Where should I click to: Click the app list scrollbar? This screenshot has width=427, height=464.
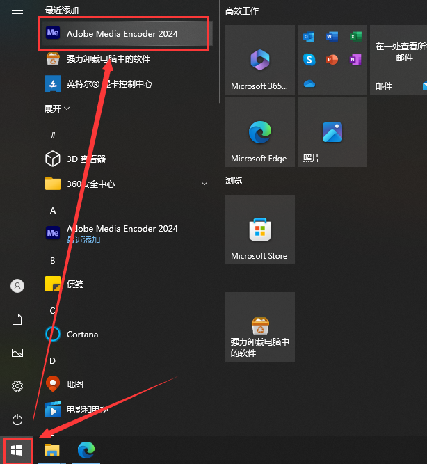(220, 51)
